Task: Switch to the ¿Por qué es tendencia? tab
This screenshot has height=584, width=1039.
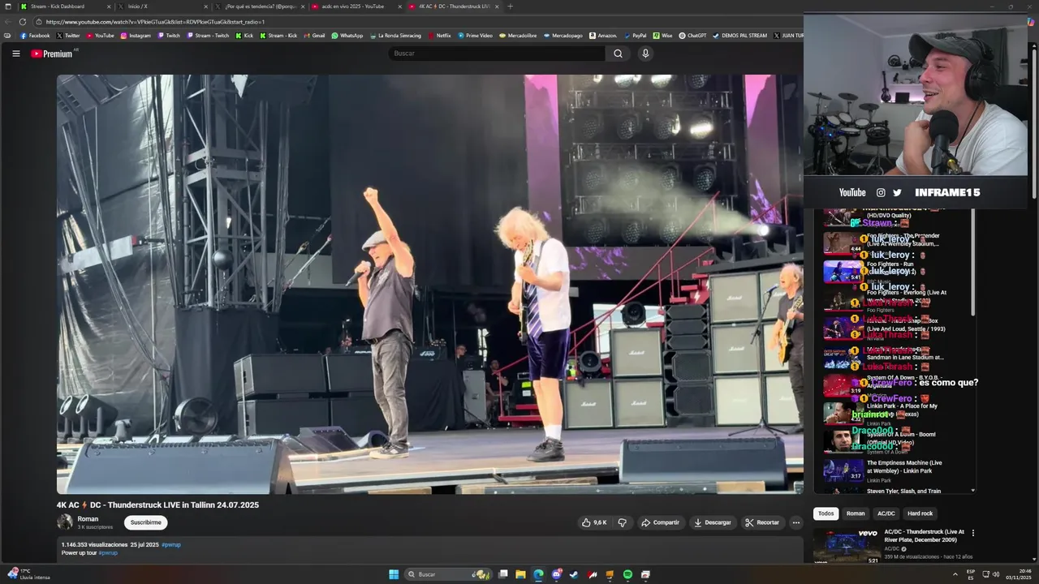Action: point(260,6)
